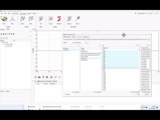
Task: Browse for data file with folder icon
Action: [149, 39]
